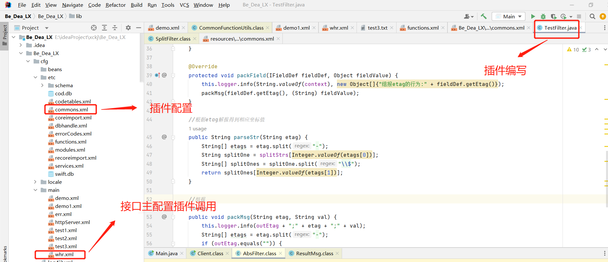Fold the packField method at line 39
This screenshot has width=608, height=262.
click(x=173, y=76)
